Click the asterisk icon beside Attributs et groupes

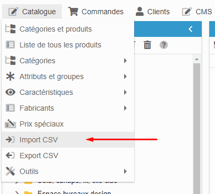(x=11, y=76)
